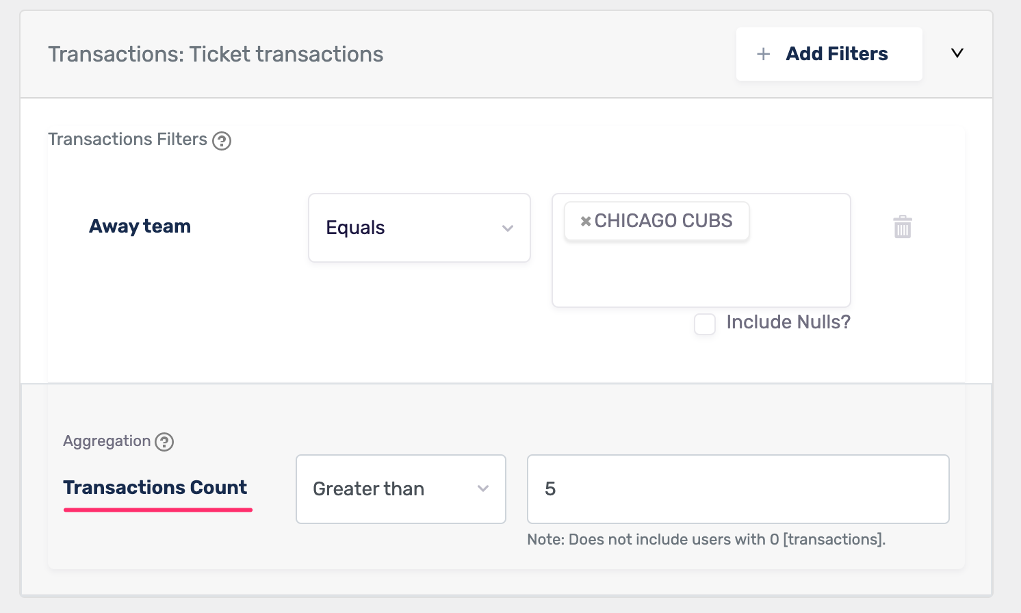Click the Include Nulls? label text
Screen dimensions: 1021x613
coord(788,322)
